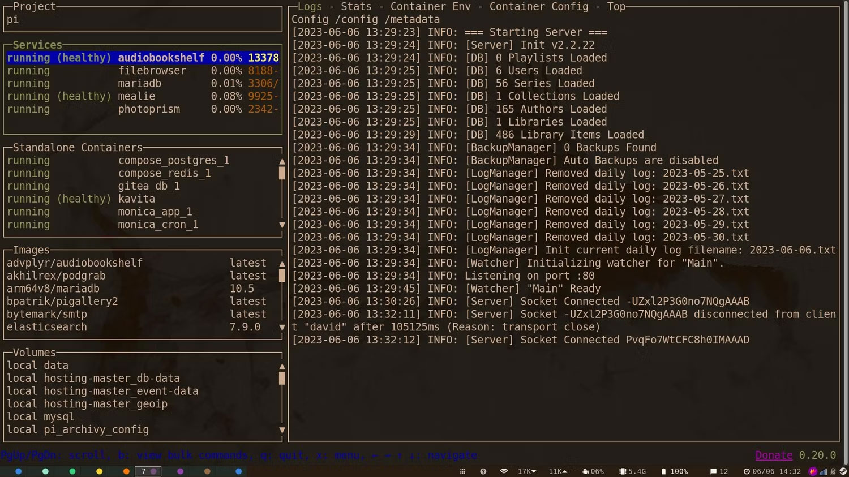The width and height of the screenshot is (849, 477).
Task: Open the Wi-Fi network icon
Action: pos(504,471)
